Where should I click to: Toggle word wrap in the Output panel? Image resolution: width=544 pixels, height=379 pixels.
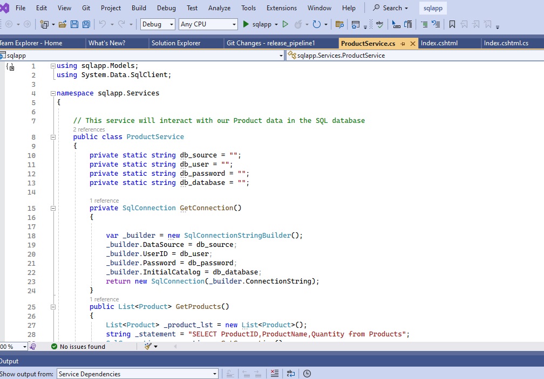point(291,374)
